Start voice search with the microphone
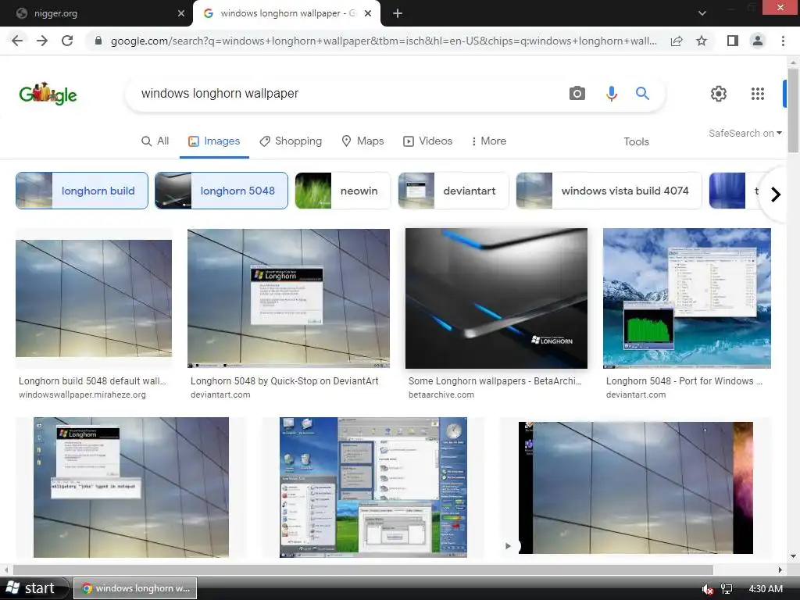Image resolution: width=800 pixels, height=600 pixels. [x=611, y=94]
